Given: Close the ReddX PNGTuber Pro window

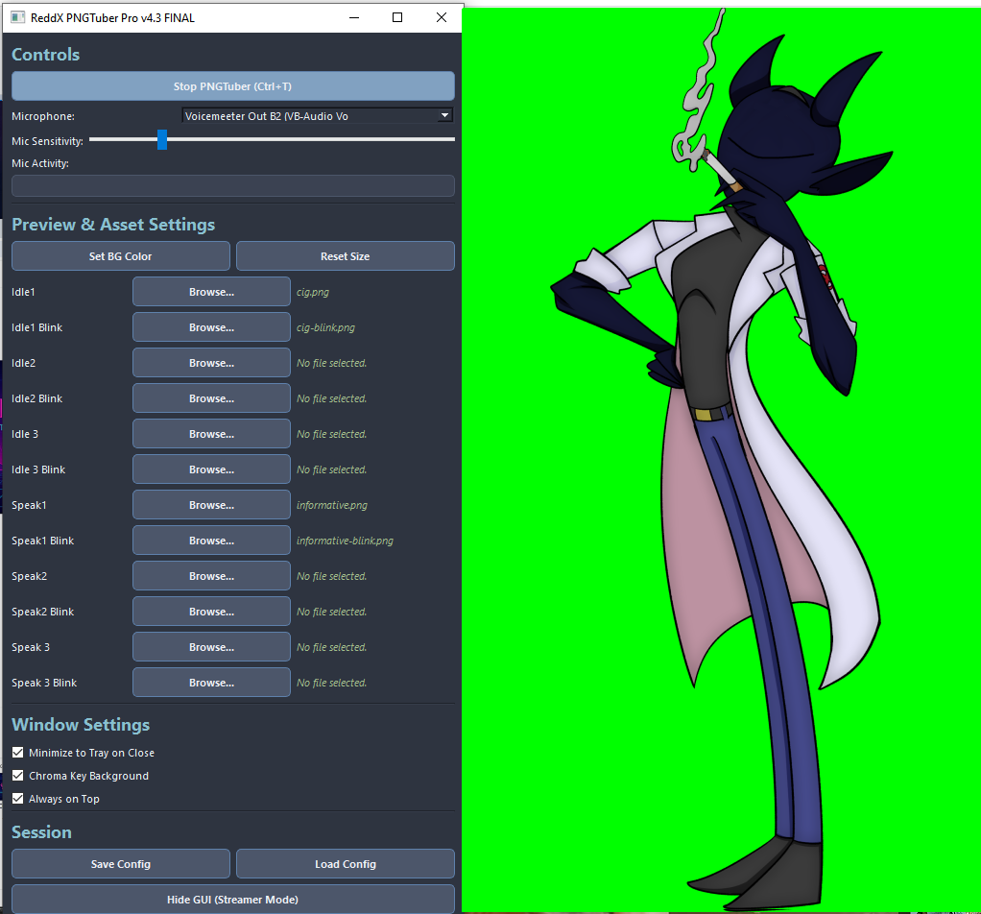Looking at the screenshot, I should (442, 17).
